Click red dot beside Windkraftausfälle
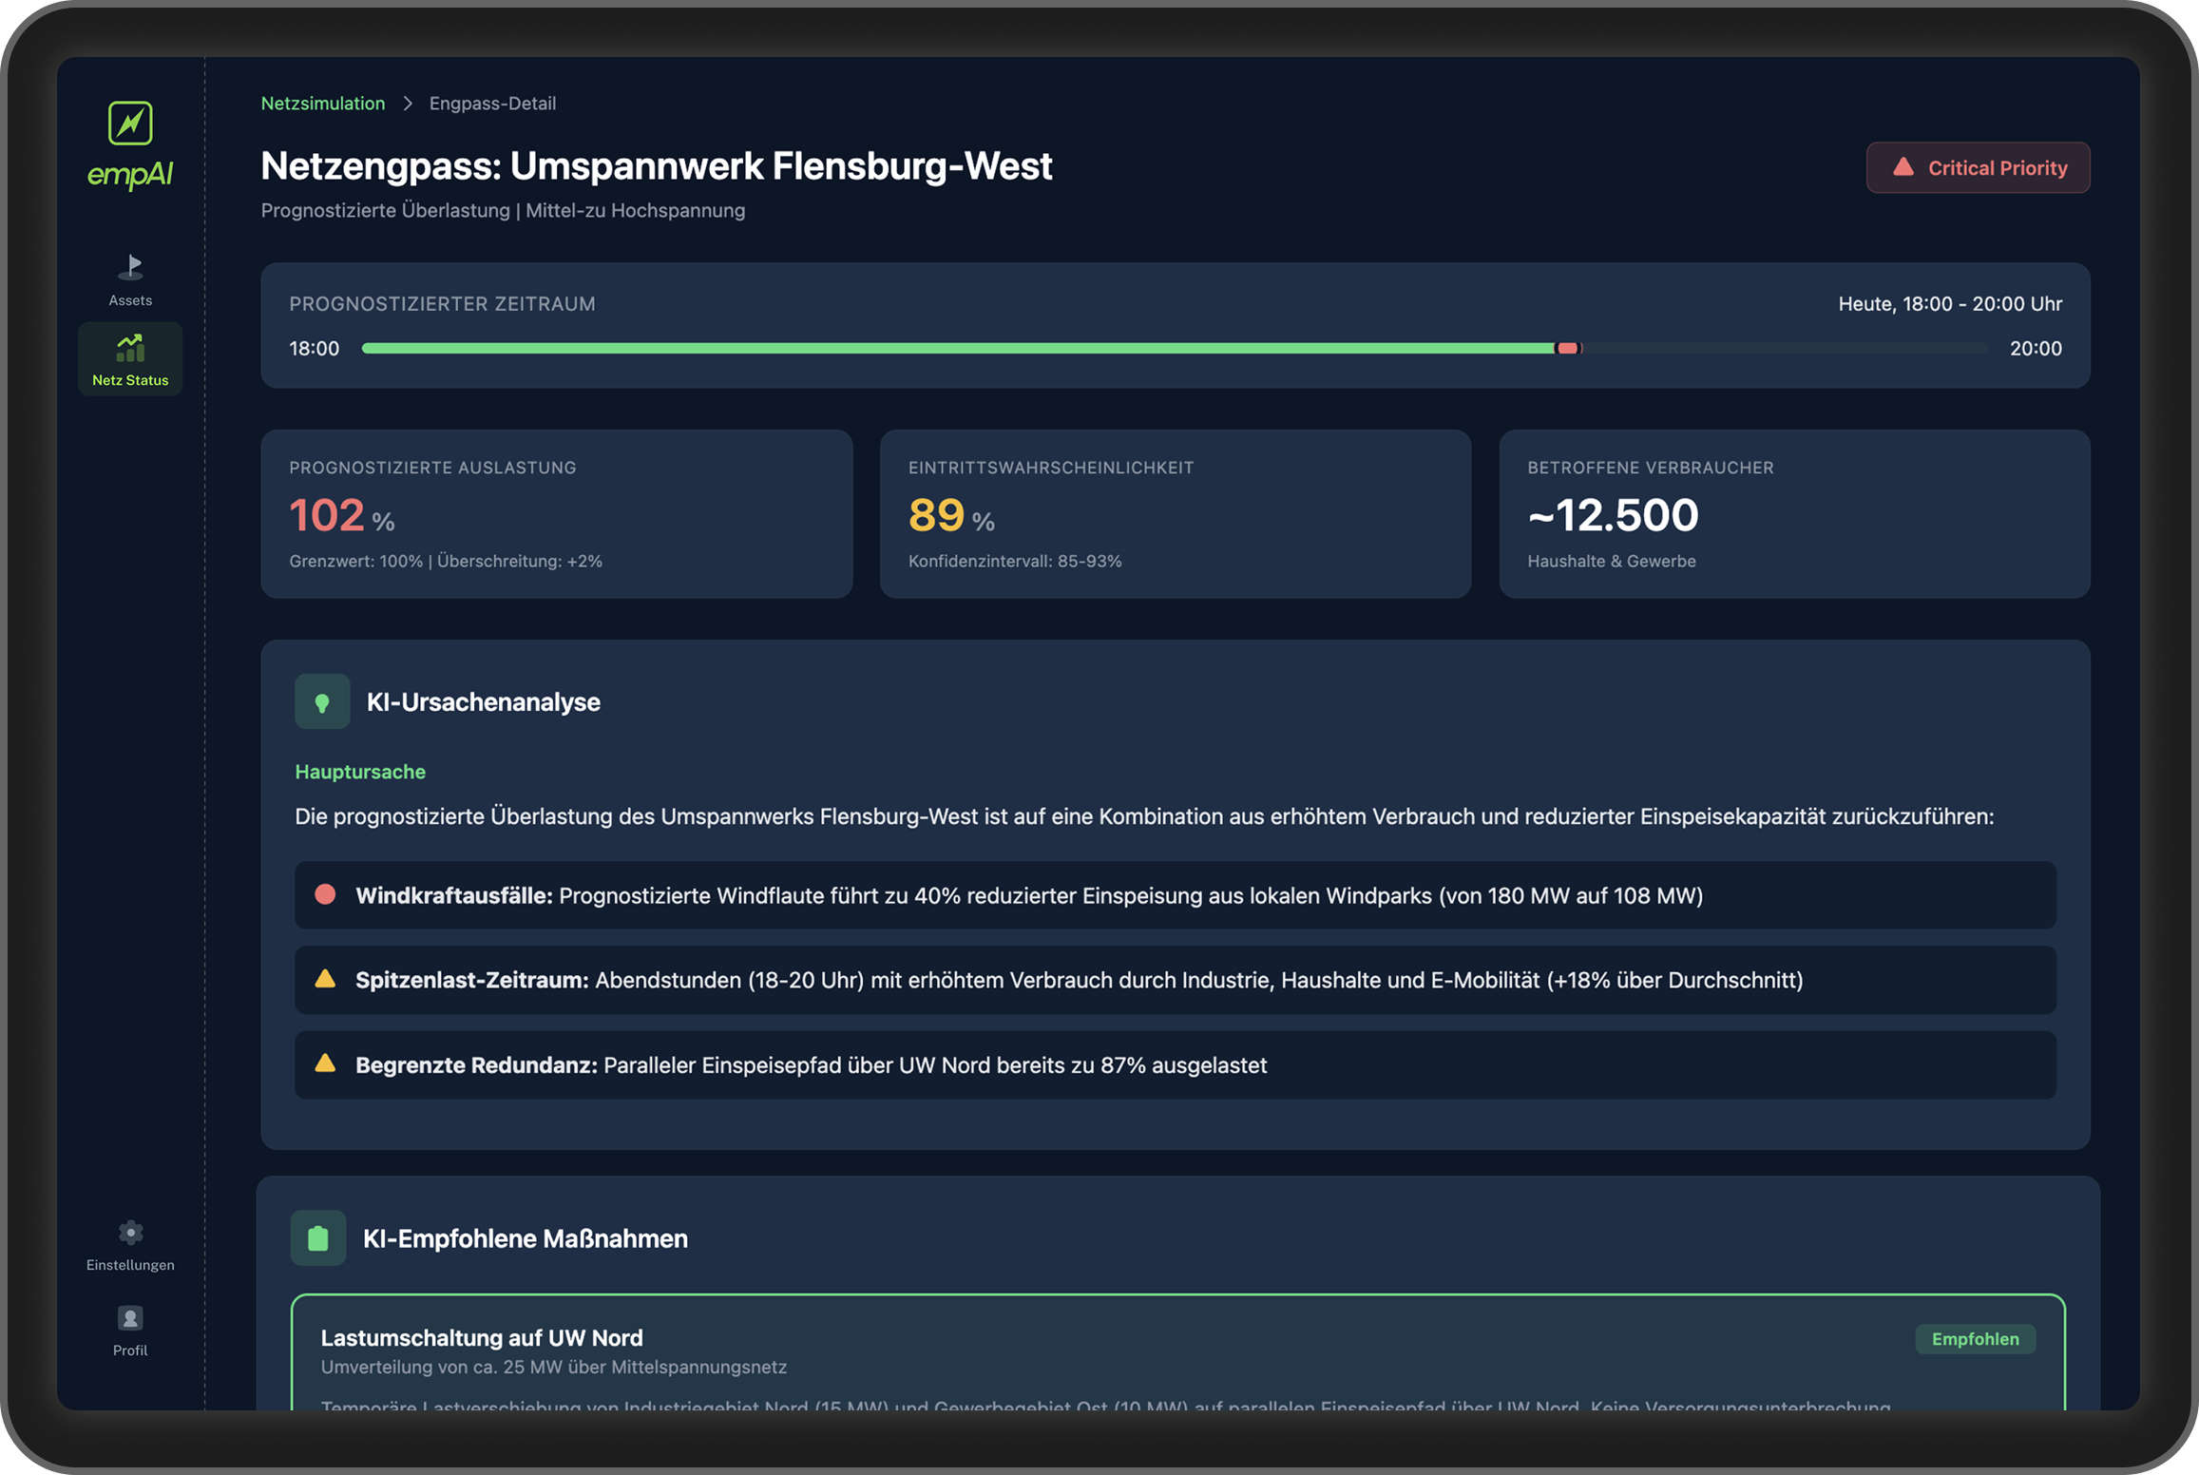The height and width of the screenshot is (1475, 2199). click(x=325, y=894)
